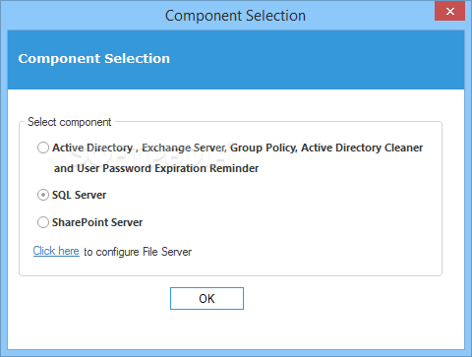Click the 'SQL Server' option label
Image resolution: width=472 pixels, height=357 pixels.
point(79,195)
